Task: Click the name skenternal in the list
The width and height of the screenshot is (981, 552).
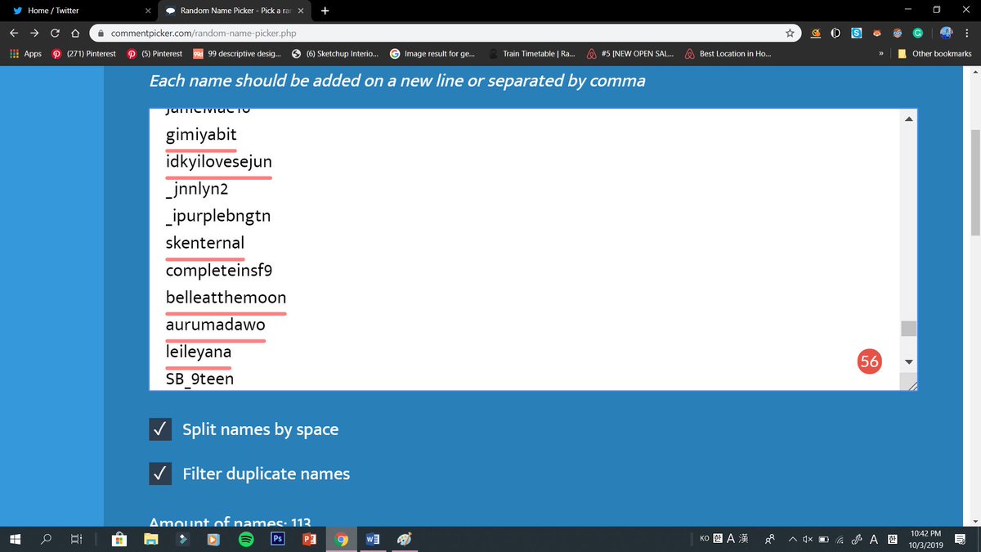Action: tap(205, 243)
